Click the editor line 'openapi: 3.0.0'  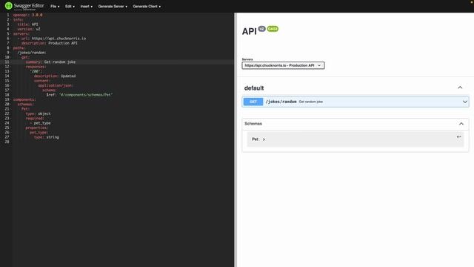point(28,15)
